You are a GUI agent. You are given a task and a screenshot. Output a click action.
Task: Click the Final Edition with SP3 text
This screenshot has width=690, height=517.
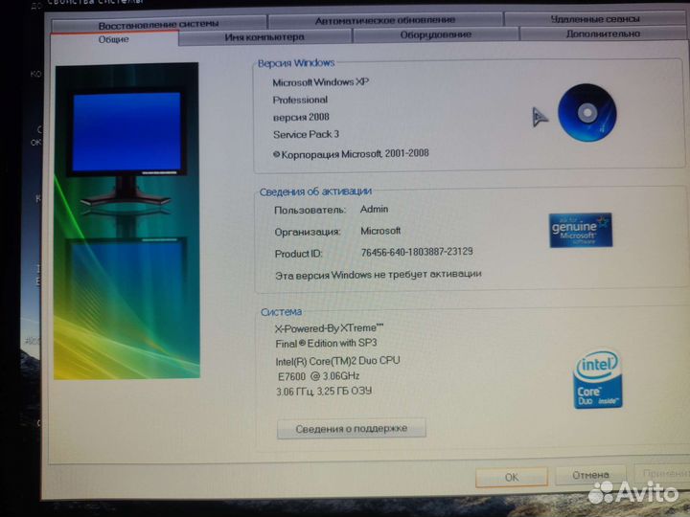[326, 344]
